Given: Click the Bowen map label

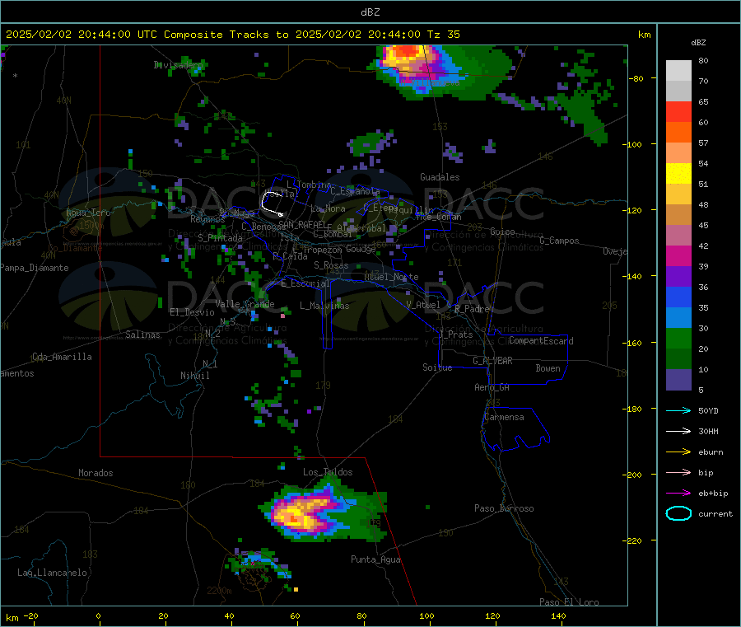Looking at the screenshot, I should pos(548,368).
